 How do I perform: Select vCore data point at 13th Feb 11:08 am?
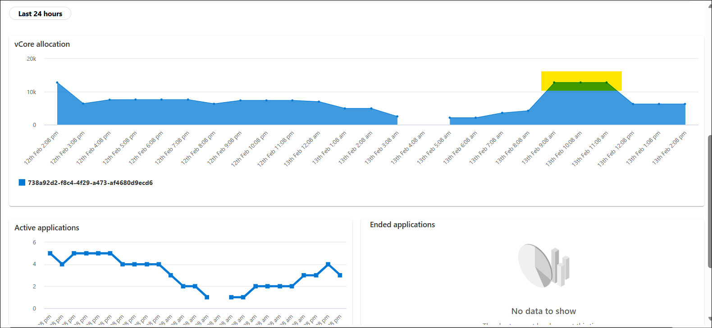click(x=607, y=82)
